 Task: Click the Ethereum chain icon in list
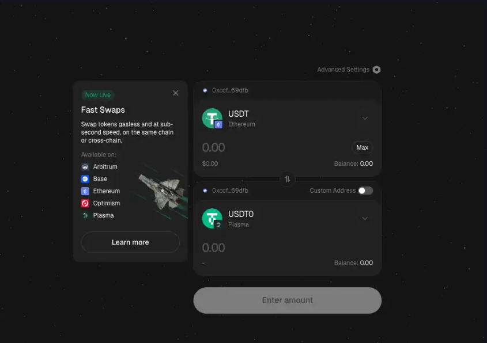(x=85, y=191)
